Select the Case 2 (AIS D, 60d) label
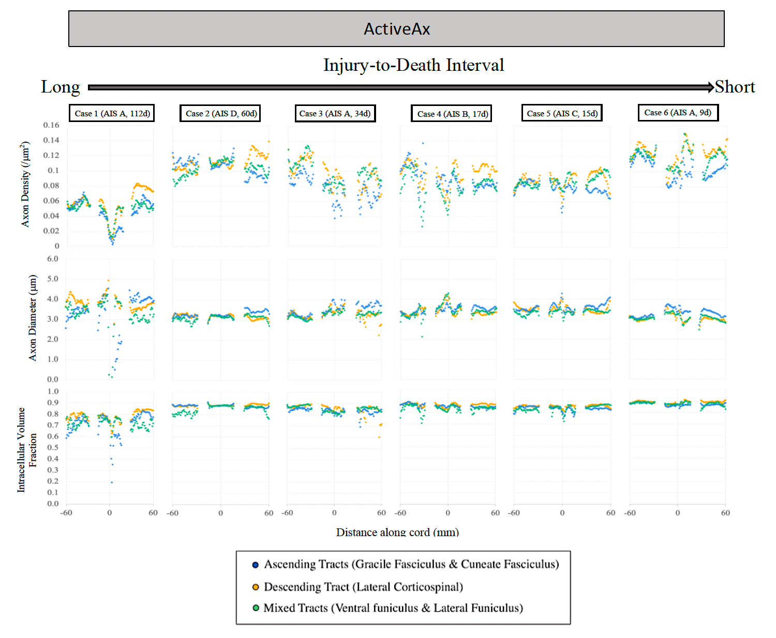This screenshot has width=776, height=638. pos(221,113)
